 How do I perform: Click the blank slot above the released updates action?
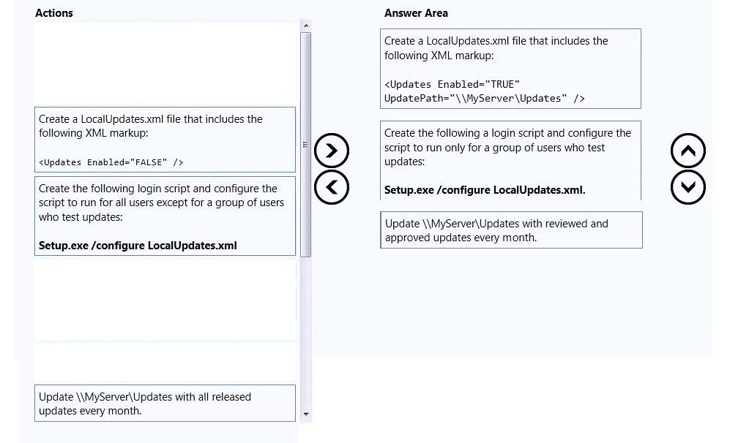[x=165, y=363]
